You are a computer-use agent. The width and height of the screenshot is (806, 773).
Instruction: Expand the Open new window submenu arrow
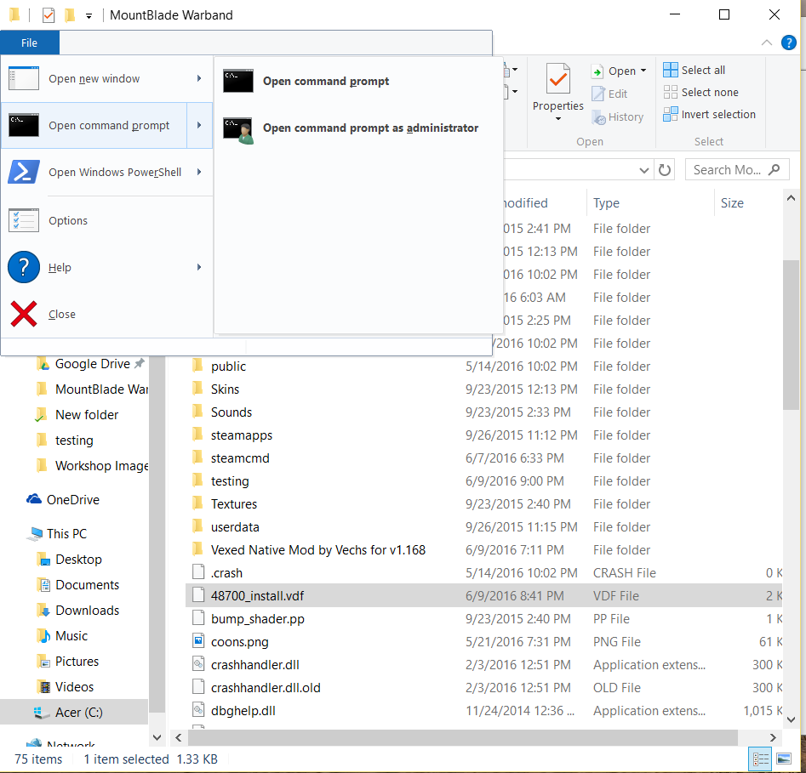coord(199,78)
